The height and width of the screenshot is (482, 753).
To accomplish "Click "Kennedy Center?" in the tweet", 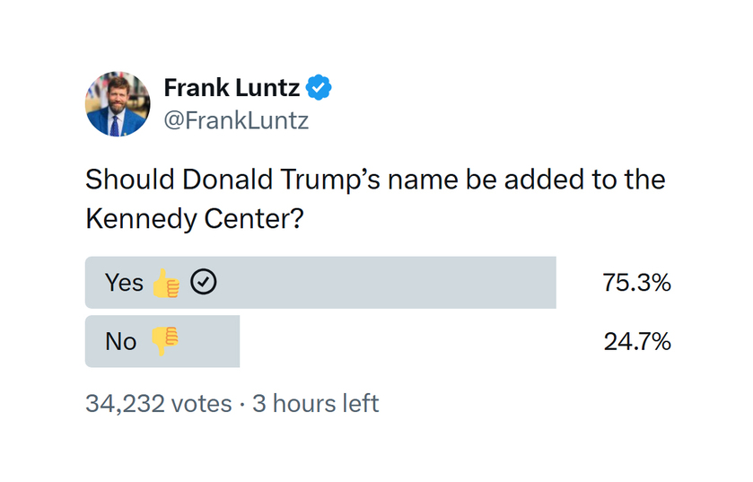I will [x=192, y=217].
